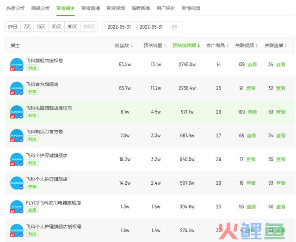Click avatar of 飞科个人护理旗舰店
296x242 pixels.
pyautogui.click(x=17, y=183)
